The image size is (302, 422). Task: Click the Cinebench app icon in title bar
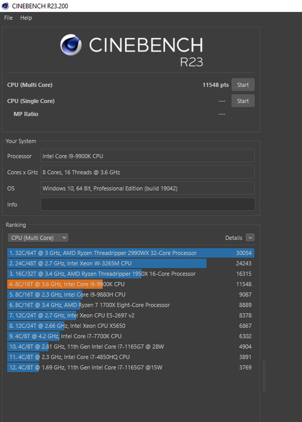[5, 6]
